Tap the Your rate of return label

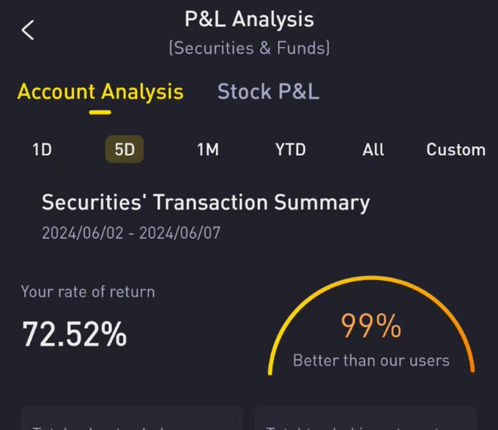[88, 292]
